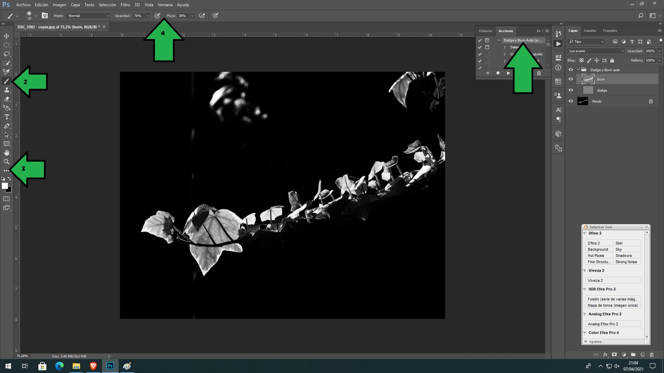Open the Properties panel info icon
664x373 pixels.
pyautogui.click(x=558, y=68)
